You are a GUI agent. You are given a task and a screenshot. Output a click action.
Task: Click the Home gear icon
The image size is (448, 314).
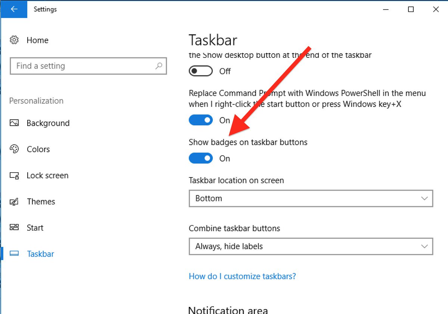tap(14, 40)
